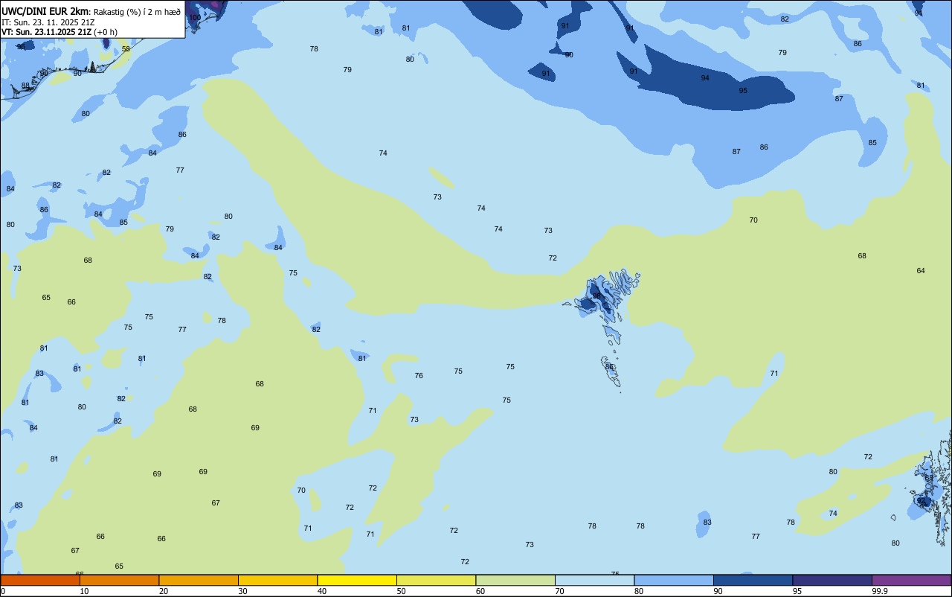The height and width of the screenshot is (597, 952).
Task: Click the '40' legend scale label
Action: 322,591
